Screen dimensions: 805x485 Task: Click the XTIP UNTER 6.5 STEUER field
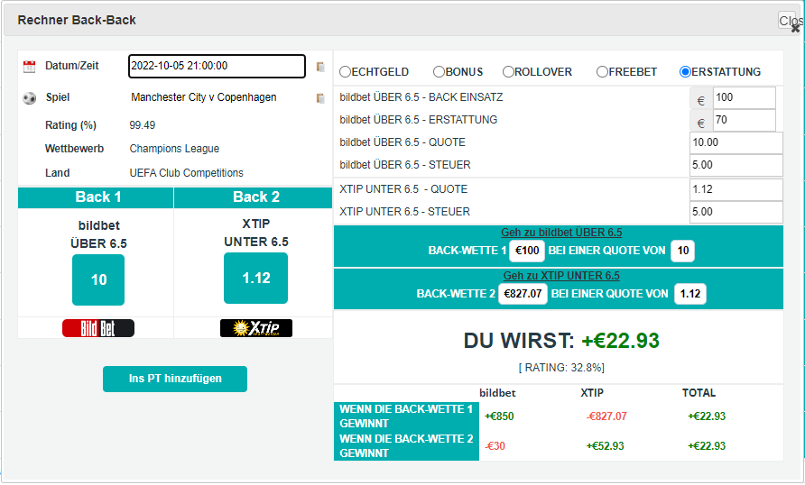pos(736,212)
